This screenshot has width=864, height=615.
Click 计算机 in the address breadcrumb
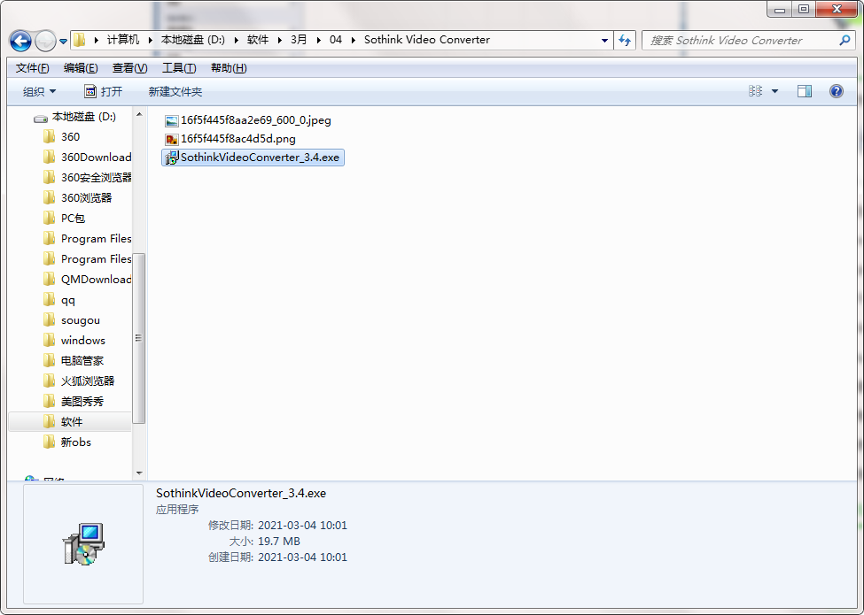click(x=123, y=40)
